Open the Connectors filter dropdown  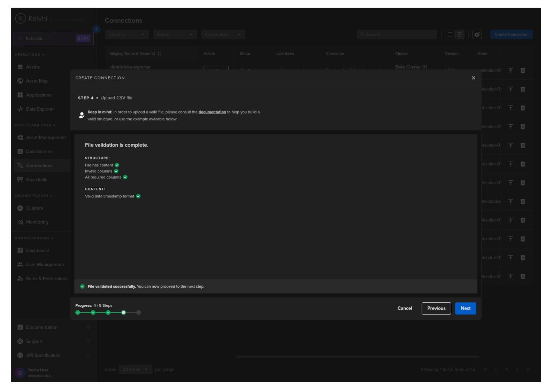pyautogui.click(x=223, y=34)
